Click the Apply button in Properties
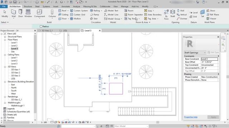Image resolution: width=229 pixels, height=128 pixels. pyautogui.click(x=213, y=117)
